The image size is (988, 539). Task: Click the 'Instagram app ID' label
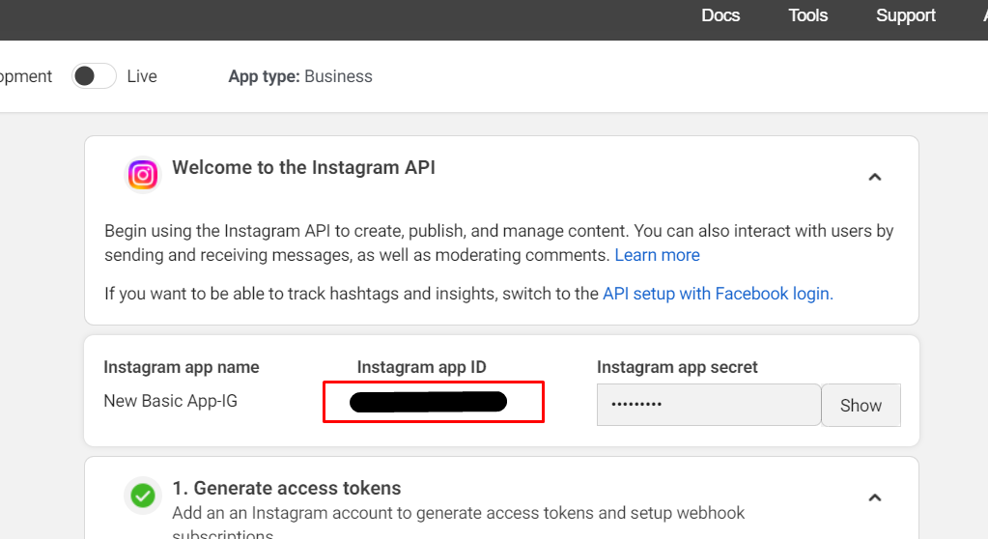tap(421, 367)
